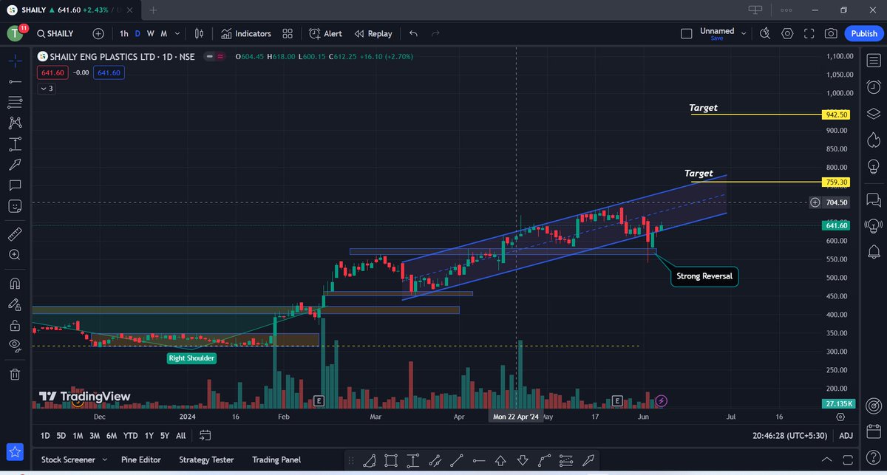Select the trend line tool

pos(15,81)
